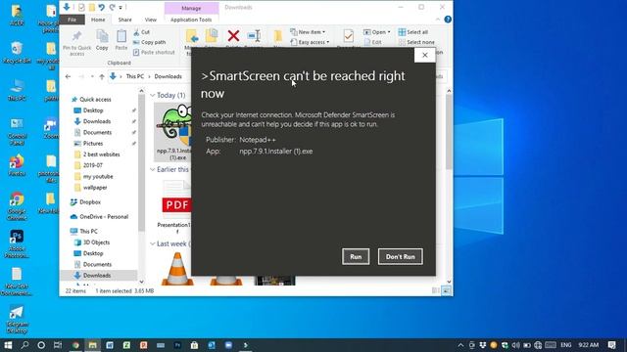Click Edit in the ribbon Open group

pyautogui.click(x=372, y=42)
